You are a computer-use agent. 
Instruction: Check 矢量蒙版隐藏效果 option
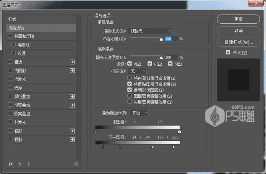point(130,101)
